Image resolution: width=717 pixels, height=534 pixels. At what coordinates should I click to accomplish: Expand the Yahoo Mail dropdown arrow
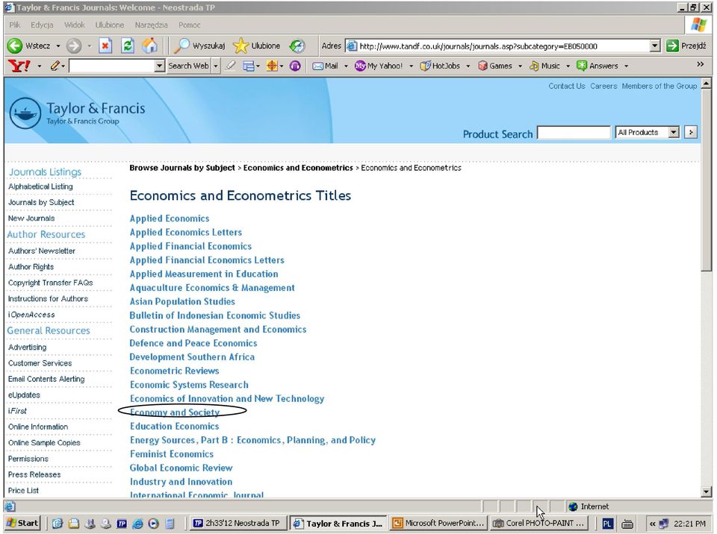(x=346, y=66)
